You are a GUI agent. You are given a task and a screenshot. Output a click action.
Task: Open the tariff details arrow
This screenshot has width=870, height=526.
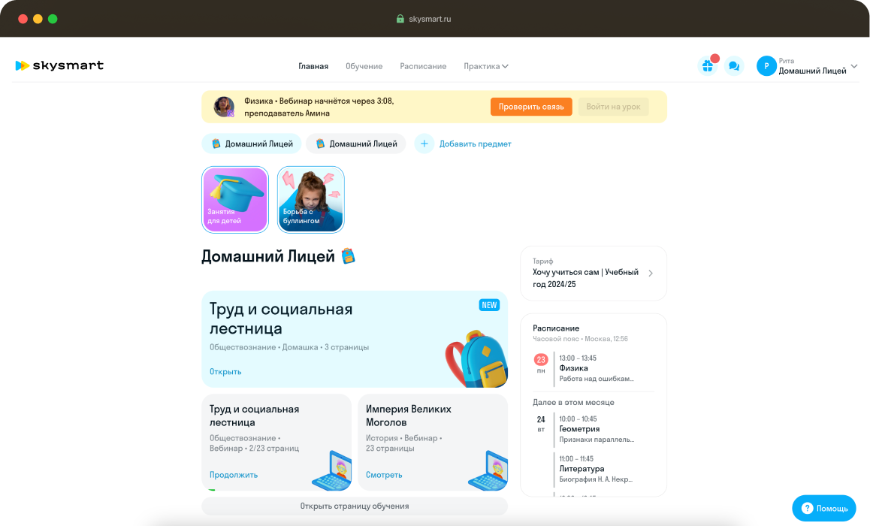[x=651, y=273]
